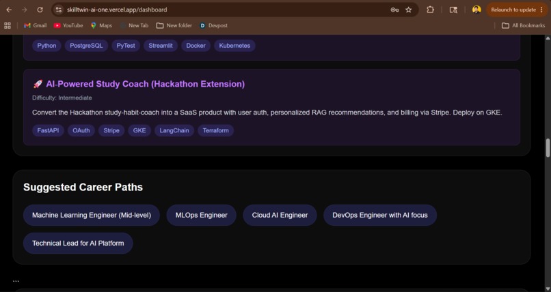Choose Machine Learning Engineer (Mid-level) path
The width and height of the screenshot is (551, 292).
coord(92,215)
